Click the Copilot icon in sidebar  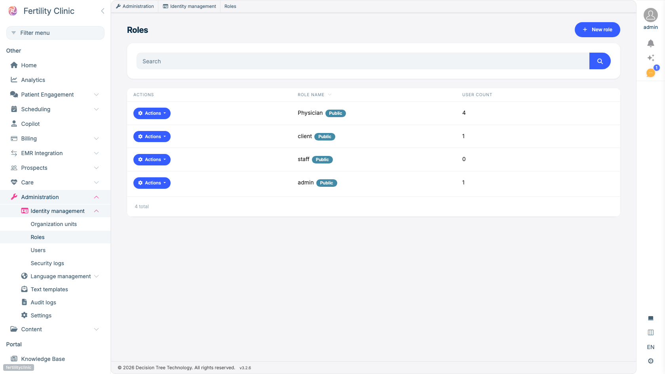pos(14,124)
